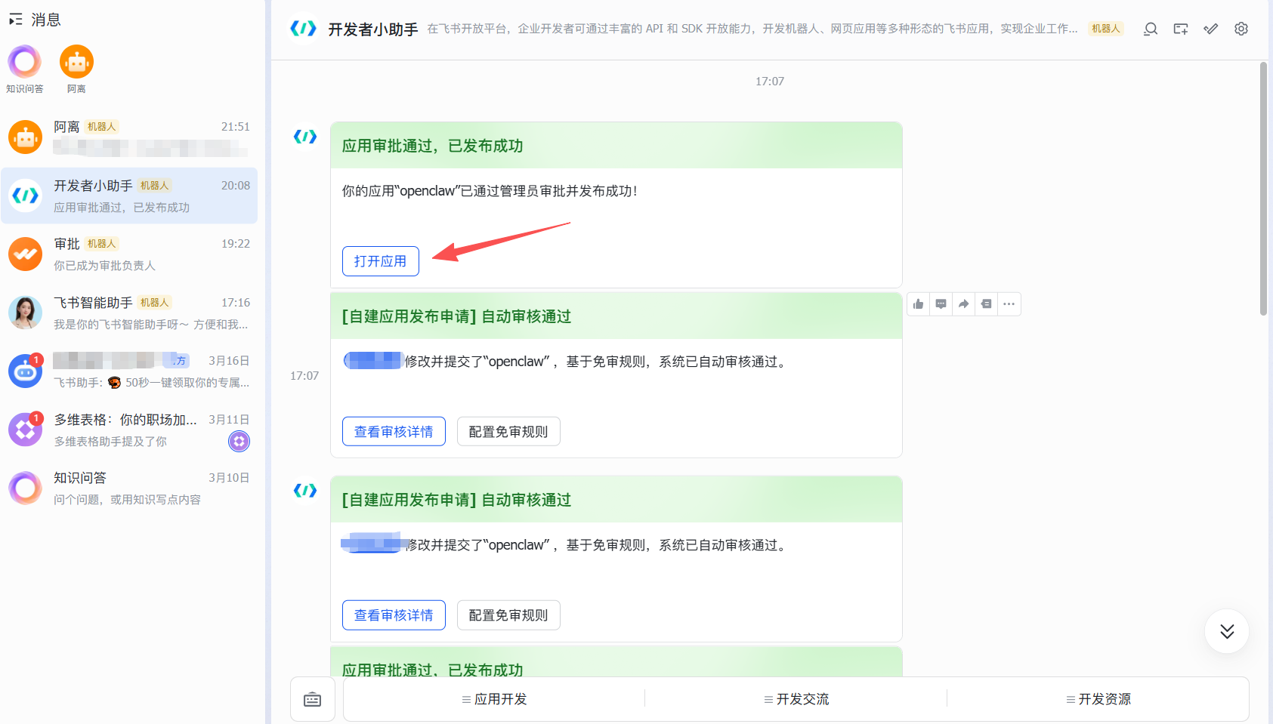Screen dimensions: 1273x724
Task: Switch to keyboard input icon
Action: [x=312, y=700]
